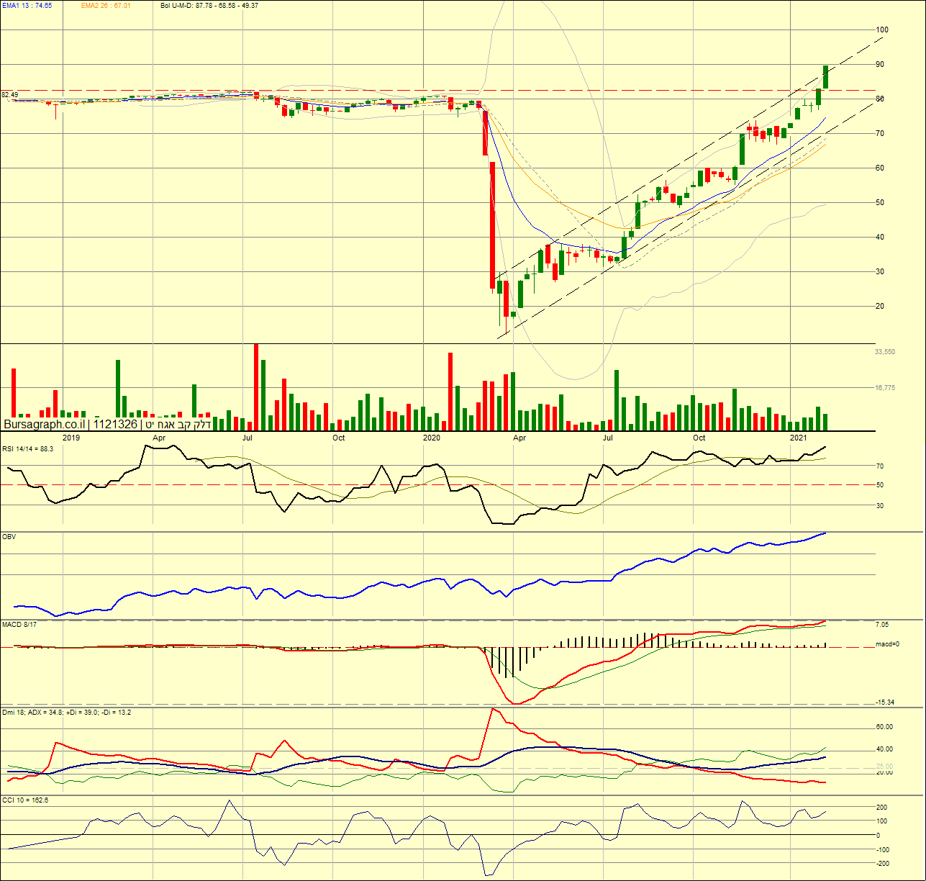Screen dimensions: 926x881
Task: Click the "2020" year label on the time axis
Action: (432, 438)
